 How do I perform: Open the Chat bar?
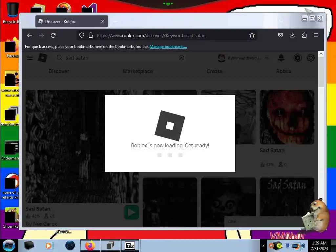[x=263, y=221]
